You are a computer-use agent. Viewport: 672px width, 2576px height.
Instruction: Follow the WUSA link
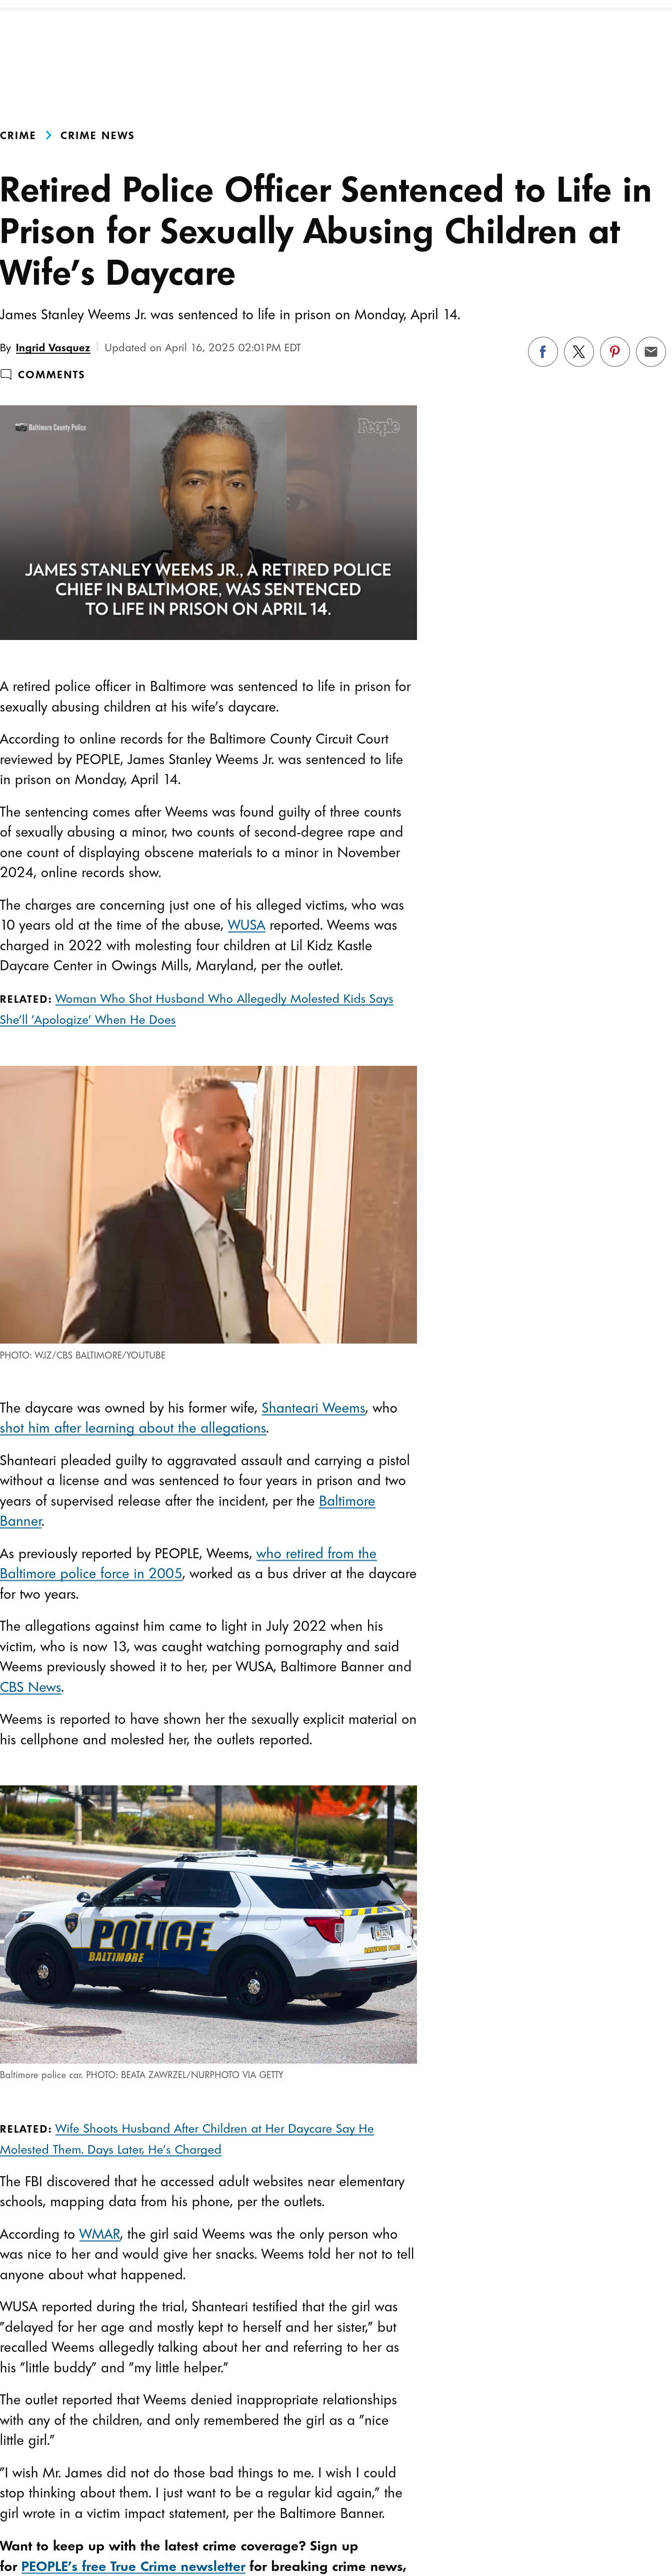[245, 925]
